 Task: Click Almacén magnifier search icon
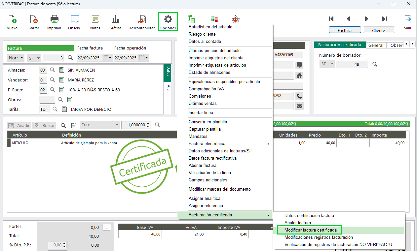tap(53, 70)
